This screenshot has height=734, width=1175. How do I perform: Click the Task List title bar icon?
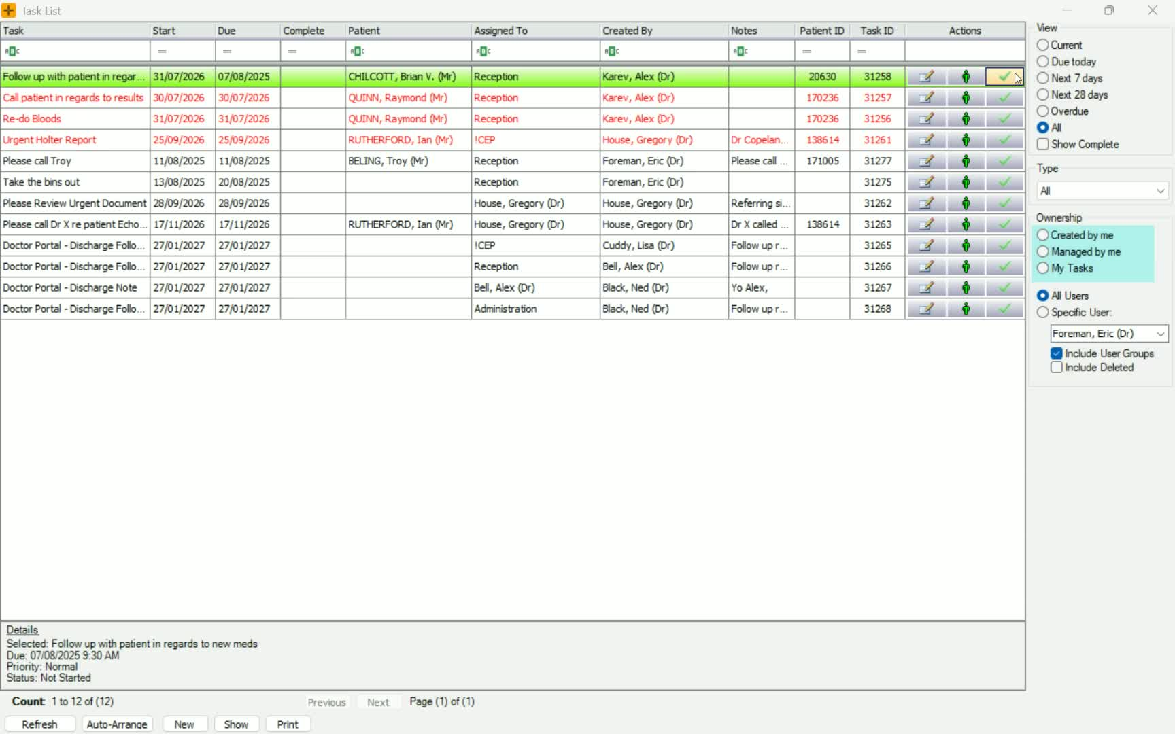pos(9,10)
